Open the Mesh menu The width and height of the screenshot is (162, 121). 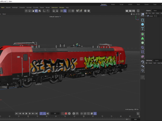[x=3, y=7]
